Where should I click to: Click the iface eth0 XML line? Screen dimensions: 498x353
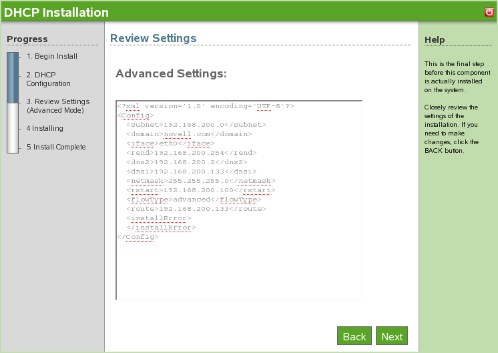click(x=170, y=143)
